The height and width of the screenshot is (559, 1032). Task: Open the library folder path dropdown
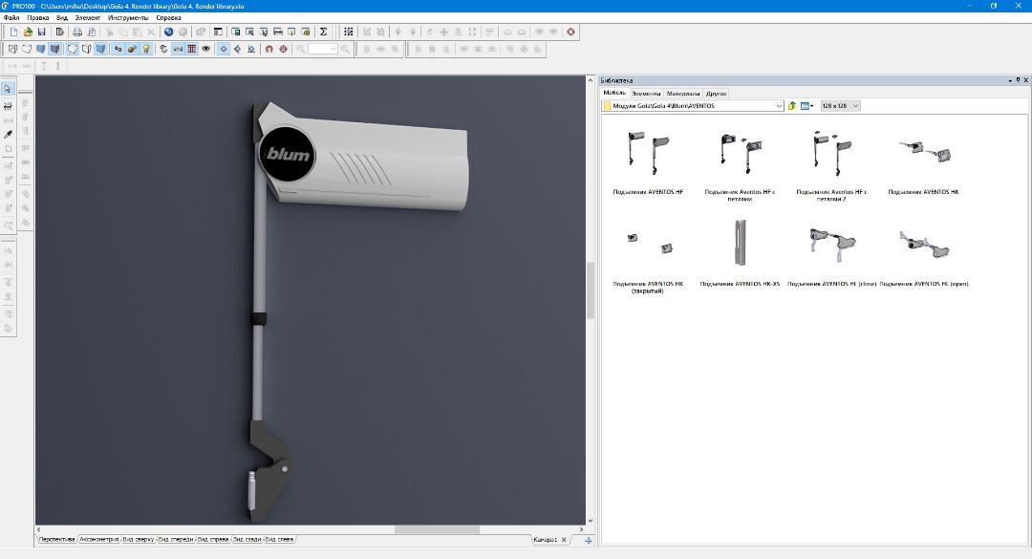[x=779, y=105]
